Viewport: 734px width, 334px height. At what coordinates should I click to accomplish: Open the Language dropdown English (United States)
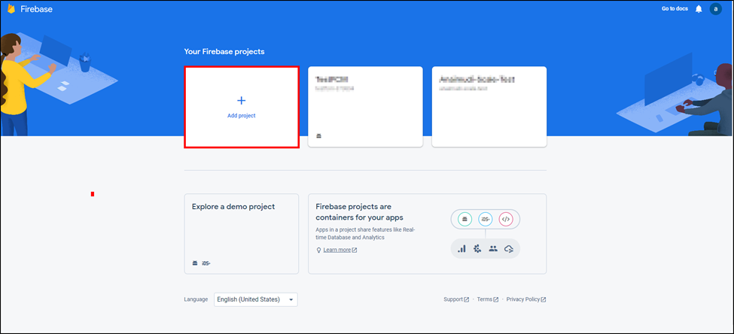pyautogui.click(x=256, y=299)
